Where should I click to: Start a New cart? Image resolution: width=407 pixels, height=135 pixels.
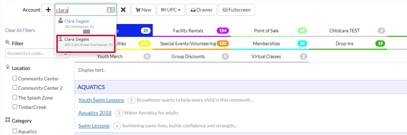144,10
